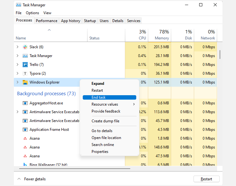Click the Bing Wallpaper icon
The height and width of the screenshot is (186, 236).
(x=25, y=164)
